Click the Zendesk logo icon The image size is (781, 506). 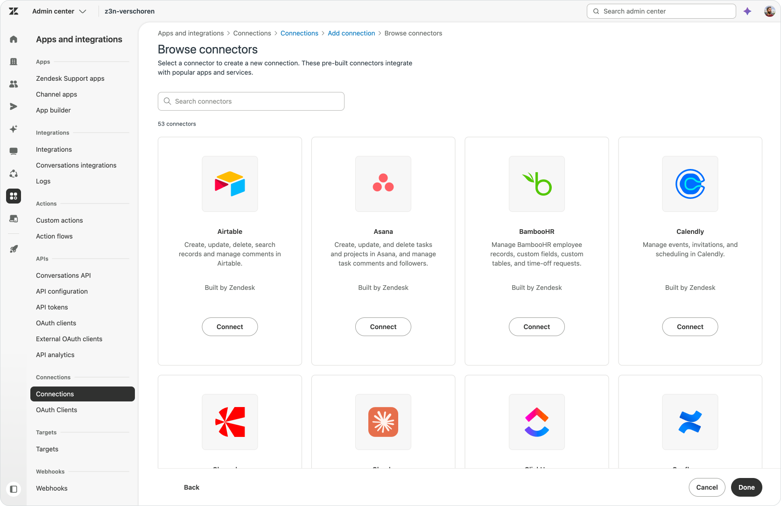click(x=14, y=11)
